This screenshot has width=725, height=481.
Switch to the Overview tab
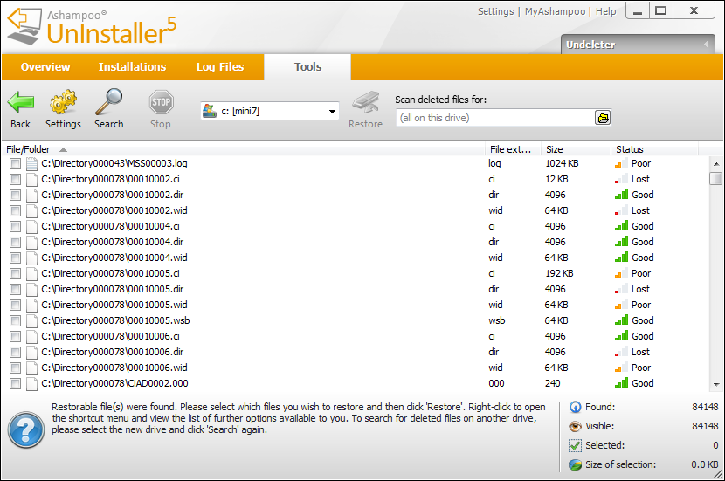point(45,67)
